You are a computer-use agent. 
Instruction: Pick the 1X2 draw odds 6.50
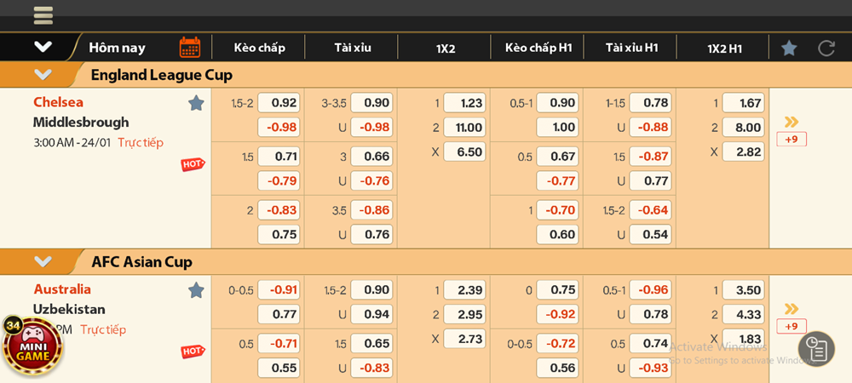click(x=464, y=152)
